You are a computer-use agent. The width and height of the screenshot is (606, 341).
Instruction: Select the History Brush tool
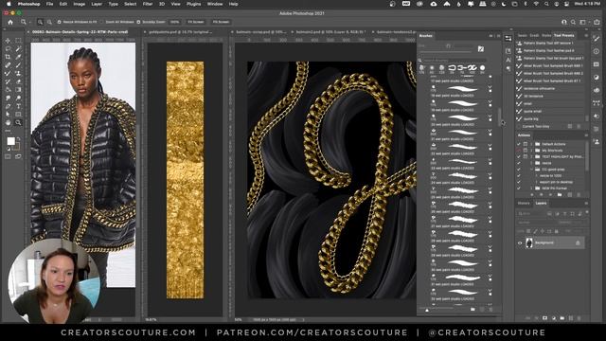click(x=8, y=81)
